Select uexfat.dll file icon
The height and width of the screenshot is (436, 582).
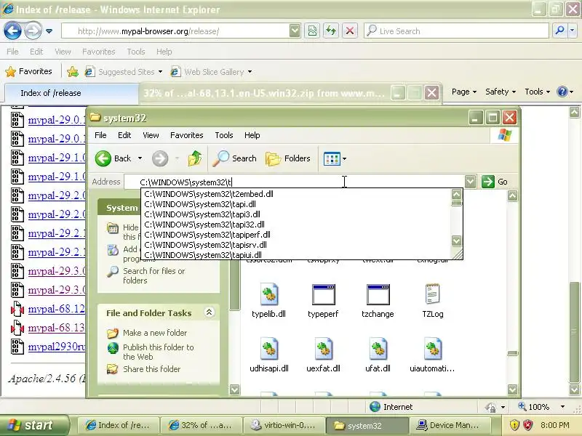pos(323,349)
